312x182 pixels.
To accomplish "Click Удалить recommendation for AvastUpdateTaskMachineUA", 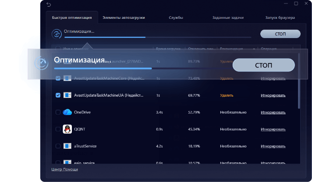I will 227,95.
